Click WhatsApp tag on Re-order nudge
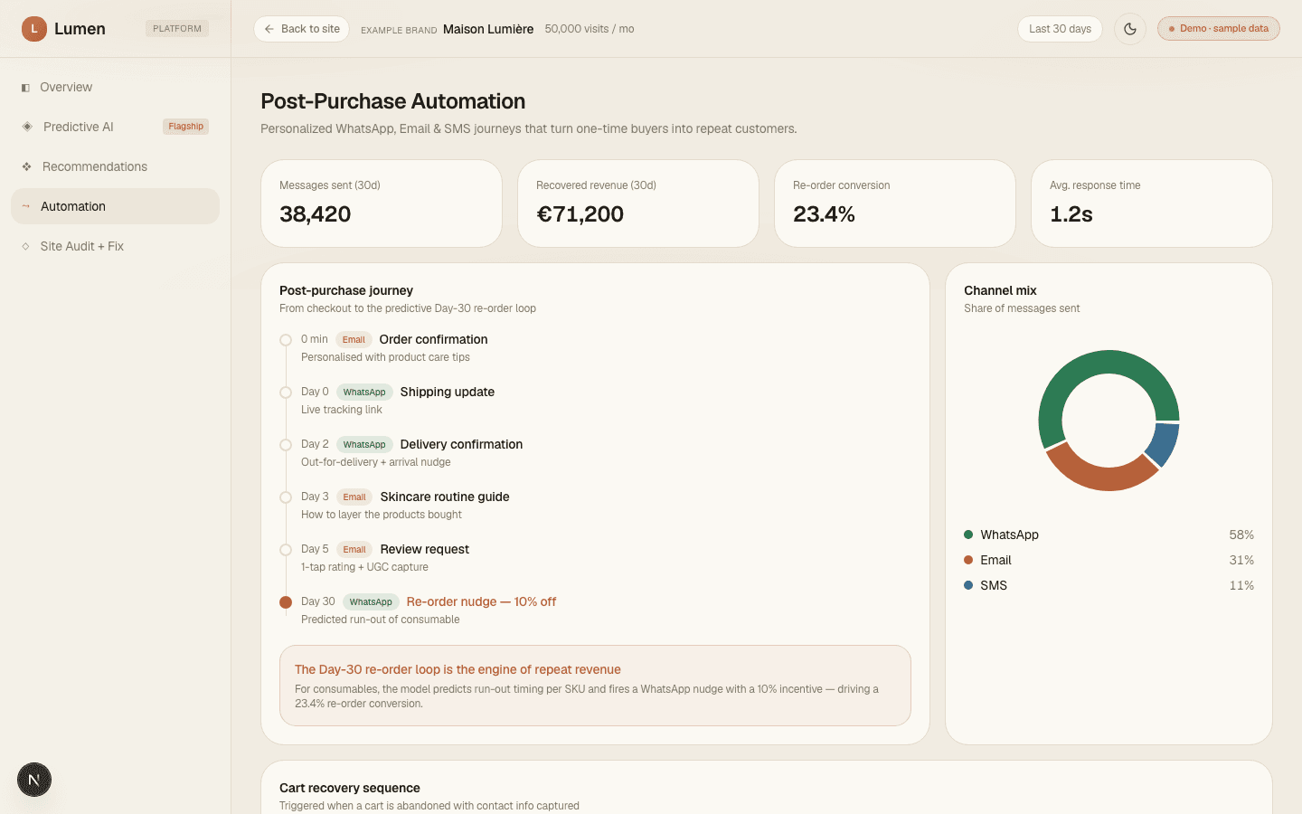 (371, 602)
